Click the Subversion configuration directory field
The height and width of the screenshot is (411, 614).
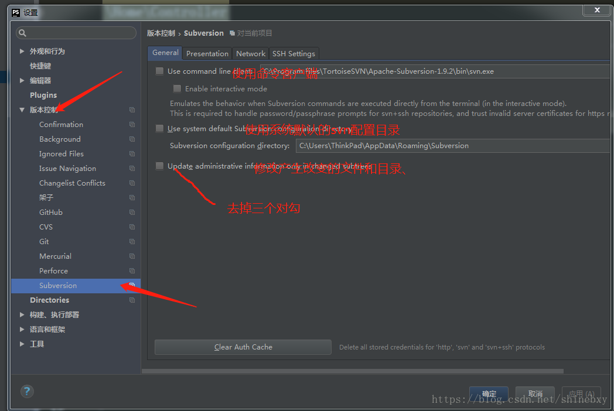pos(453,146)
